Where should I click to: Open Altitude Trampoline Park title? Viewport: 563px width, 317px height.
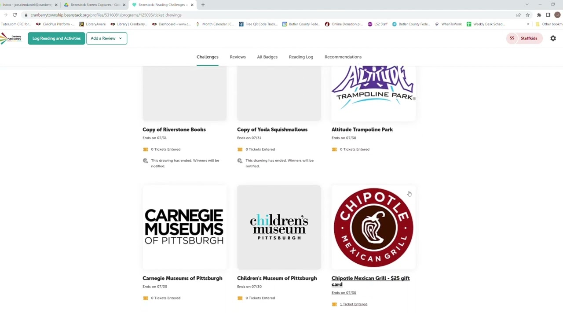[362, 129]
